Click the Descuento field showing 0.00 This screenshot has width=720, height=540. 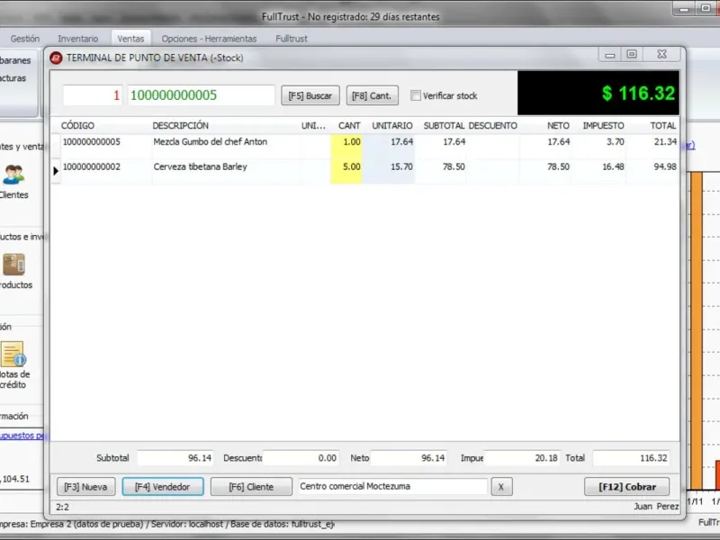[301, 458]
